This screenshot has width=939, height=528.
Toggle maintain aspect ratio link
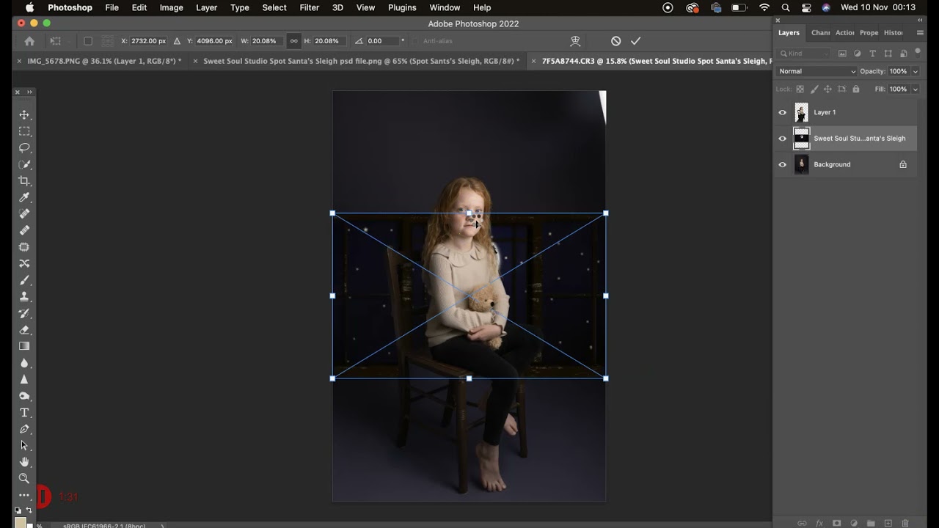(x=293, y=41)
